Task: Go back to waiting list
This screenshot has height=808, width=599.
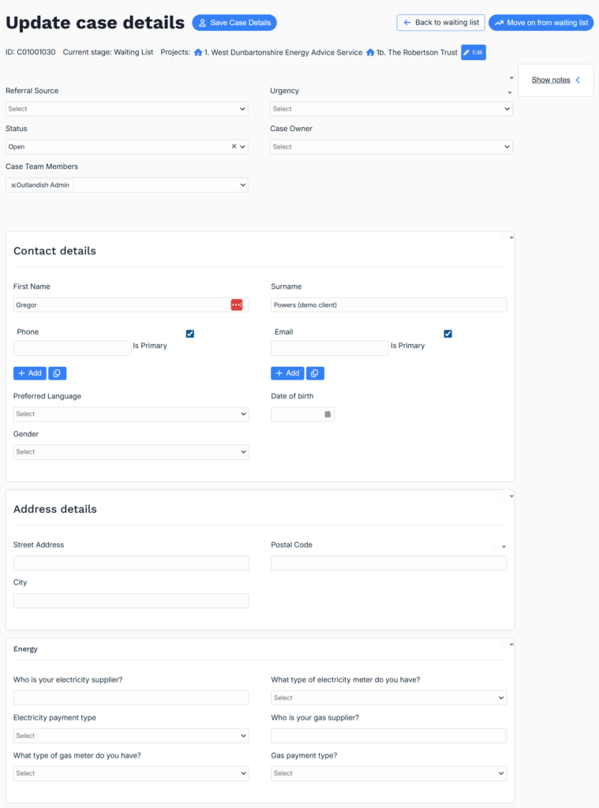Action: (x=440, y=23)
